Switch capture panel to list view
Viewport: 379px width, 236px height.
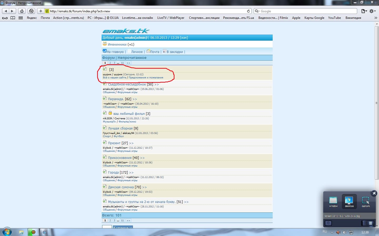tap(371, 223)
